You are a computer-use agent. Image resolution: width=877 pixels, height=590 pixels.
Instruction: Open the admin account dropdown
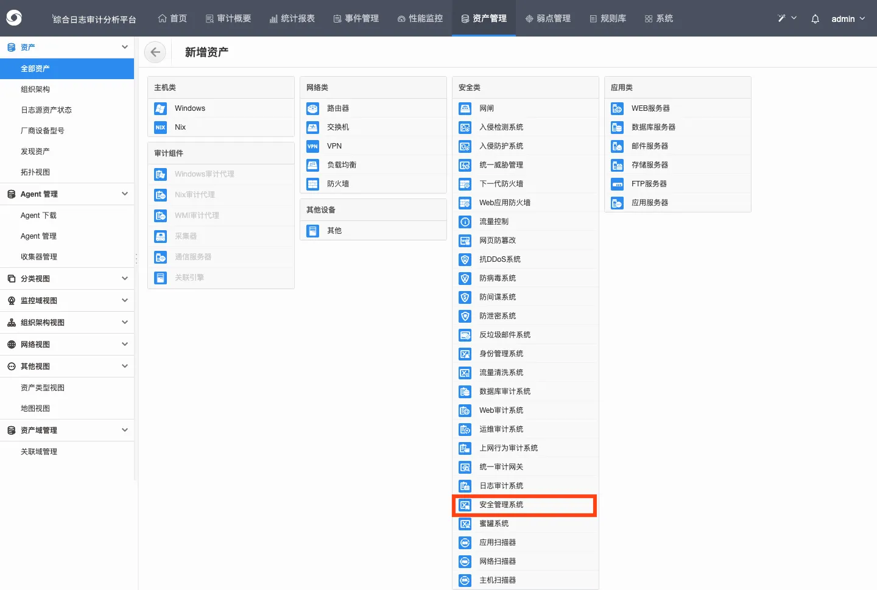pyautogui.click(x=848, y=19)
